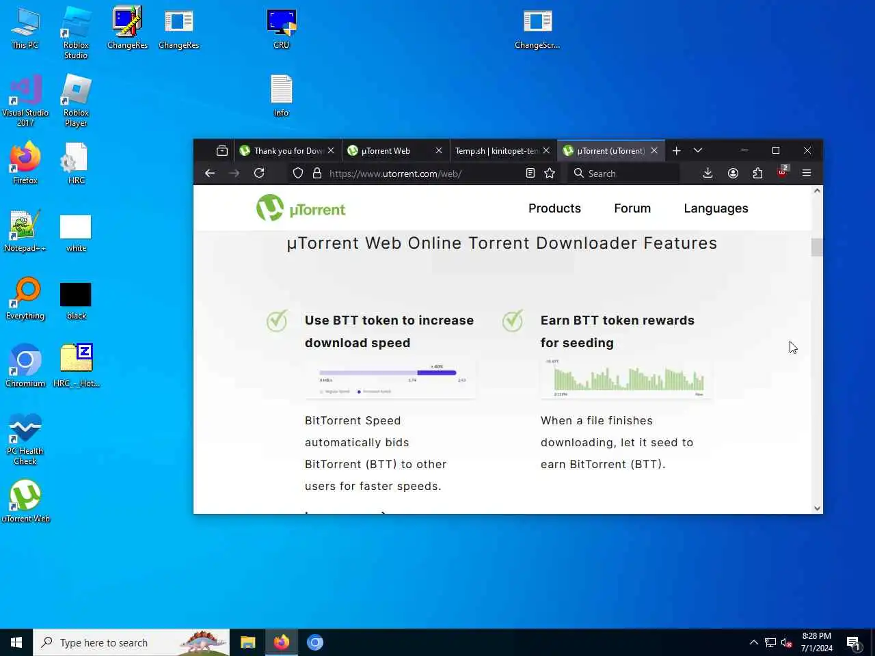This screenshot has width=875, height=656.
Task: Open the recent browsing Firefox View button
Action: tap(222, 150)
